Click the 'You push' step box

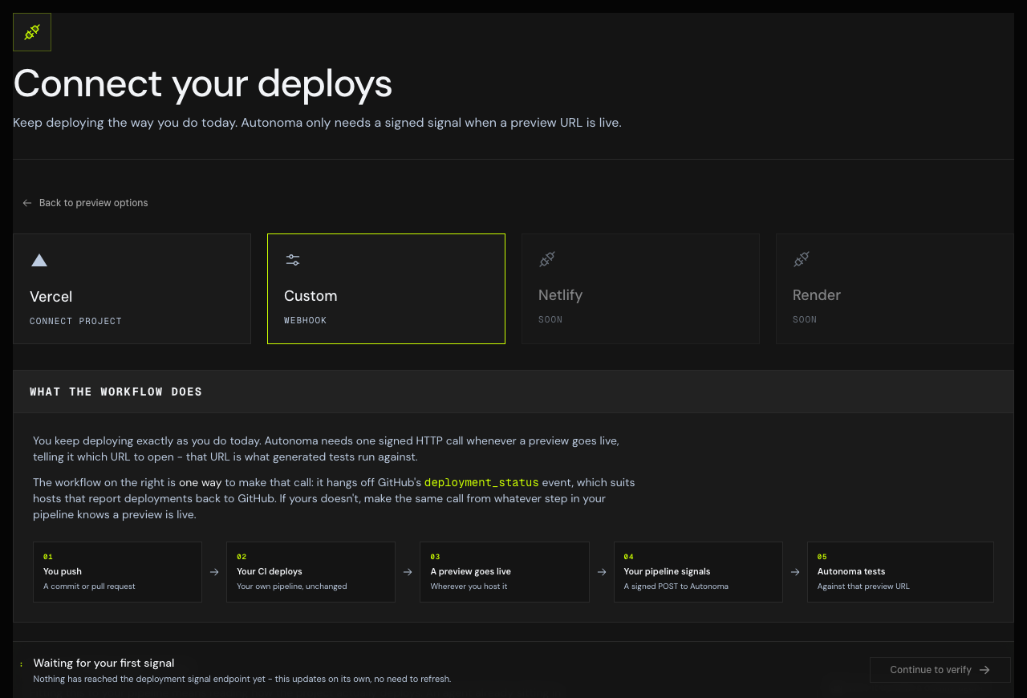pyautogui.click(x=117, y=572)
